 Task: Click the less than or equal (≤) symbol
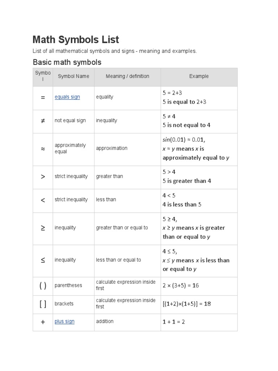(43, 260)
